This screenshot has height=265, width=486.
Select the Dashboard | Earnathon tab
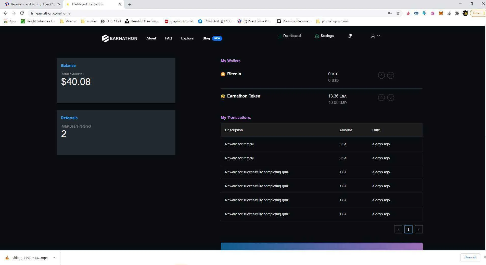coord(94,4)
